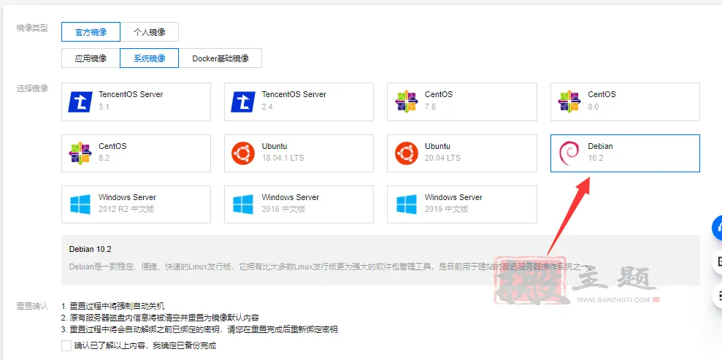Select the 官方镜像 tab

[91, 32]
